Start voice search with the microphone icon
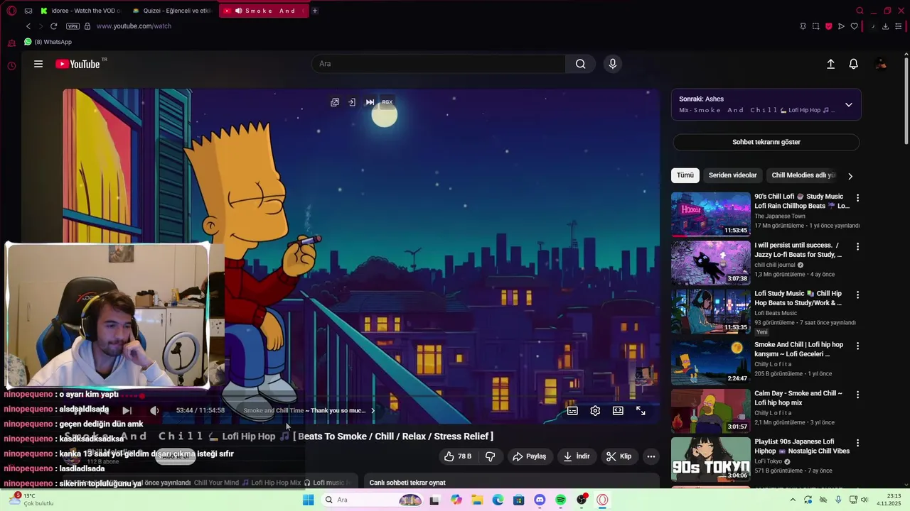Image resolution: width=910 pixels, height=511 pixels. click(613, 64)
